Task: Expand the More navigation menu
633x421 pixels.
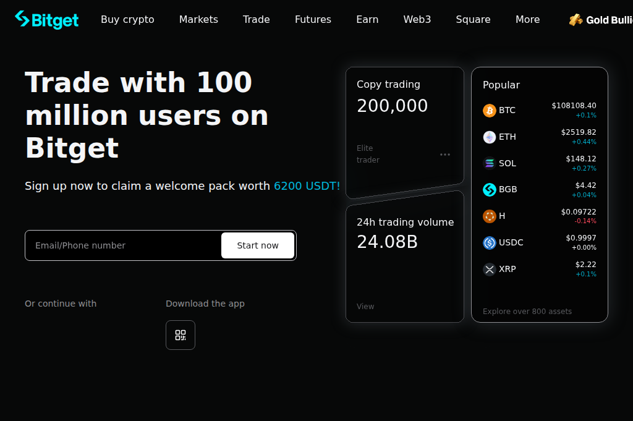Action: [x=527, y=19]
